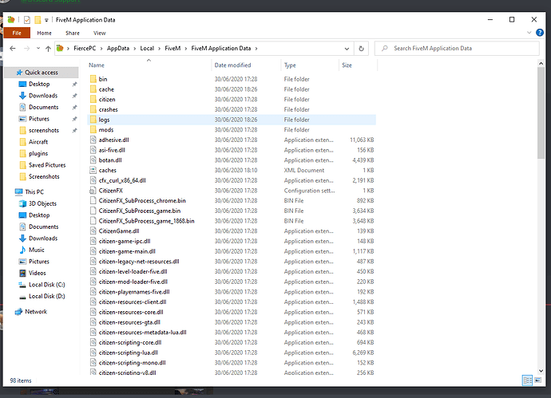This screenshot has height=398, width=551.
Task: Expand the chevron after FiveM Application Data
Action: [256, 49]
